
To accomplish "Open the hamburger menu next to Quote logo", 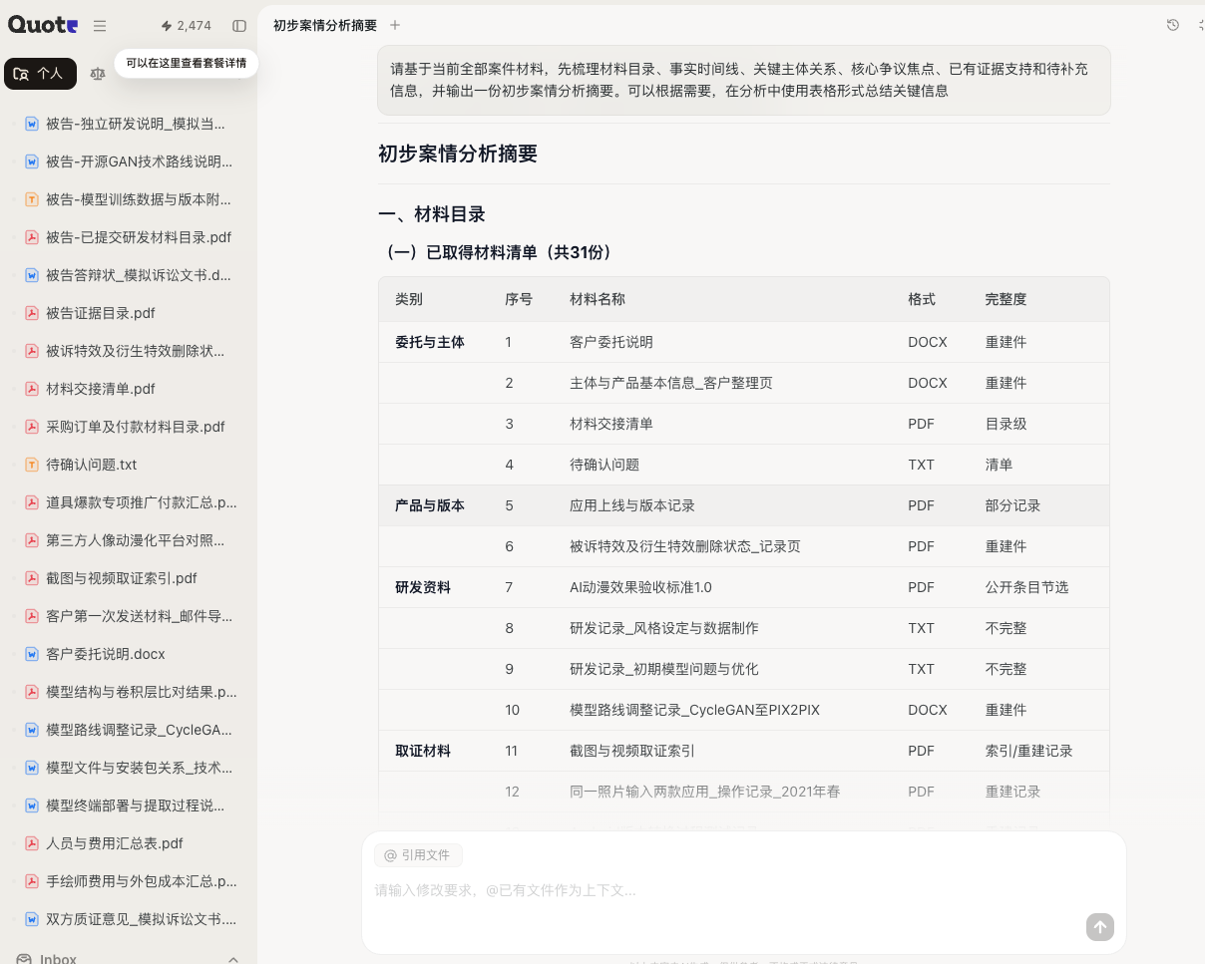I will (100, 26).
